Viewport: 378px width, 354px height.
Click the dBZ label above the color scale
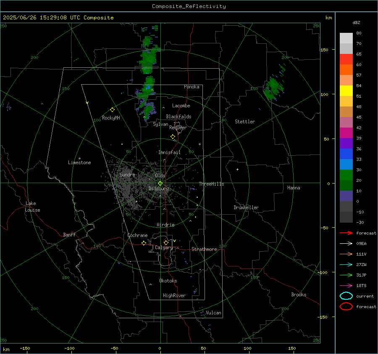[356, 22]
